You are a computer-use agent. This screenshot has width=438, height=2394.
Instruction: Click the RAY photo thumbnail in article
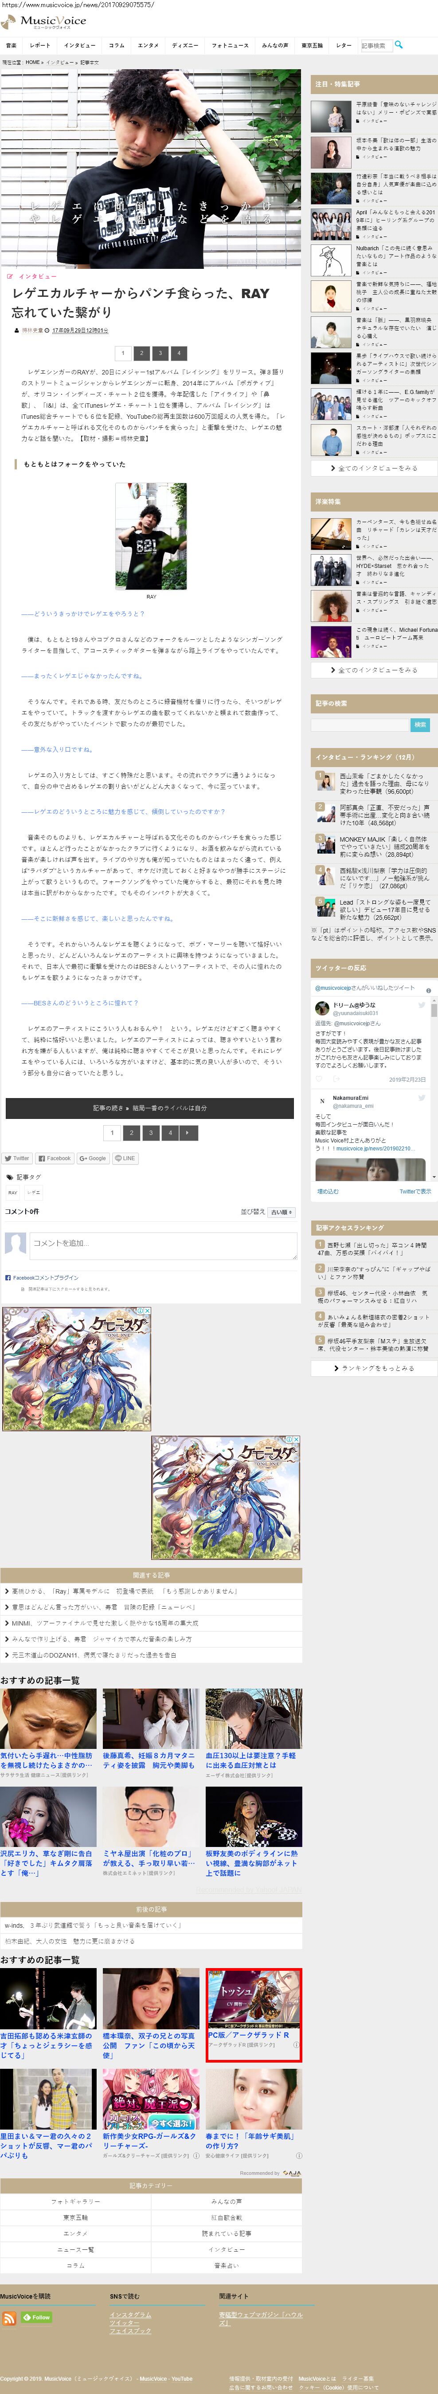150,536
